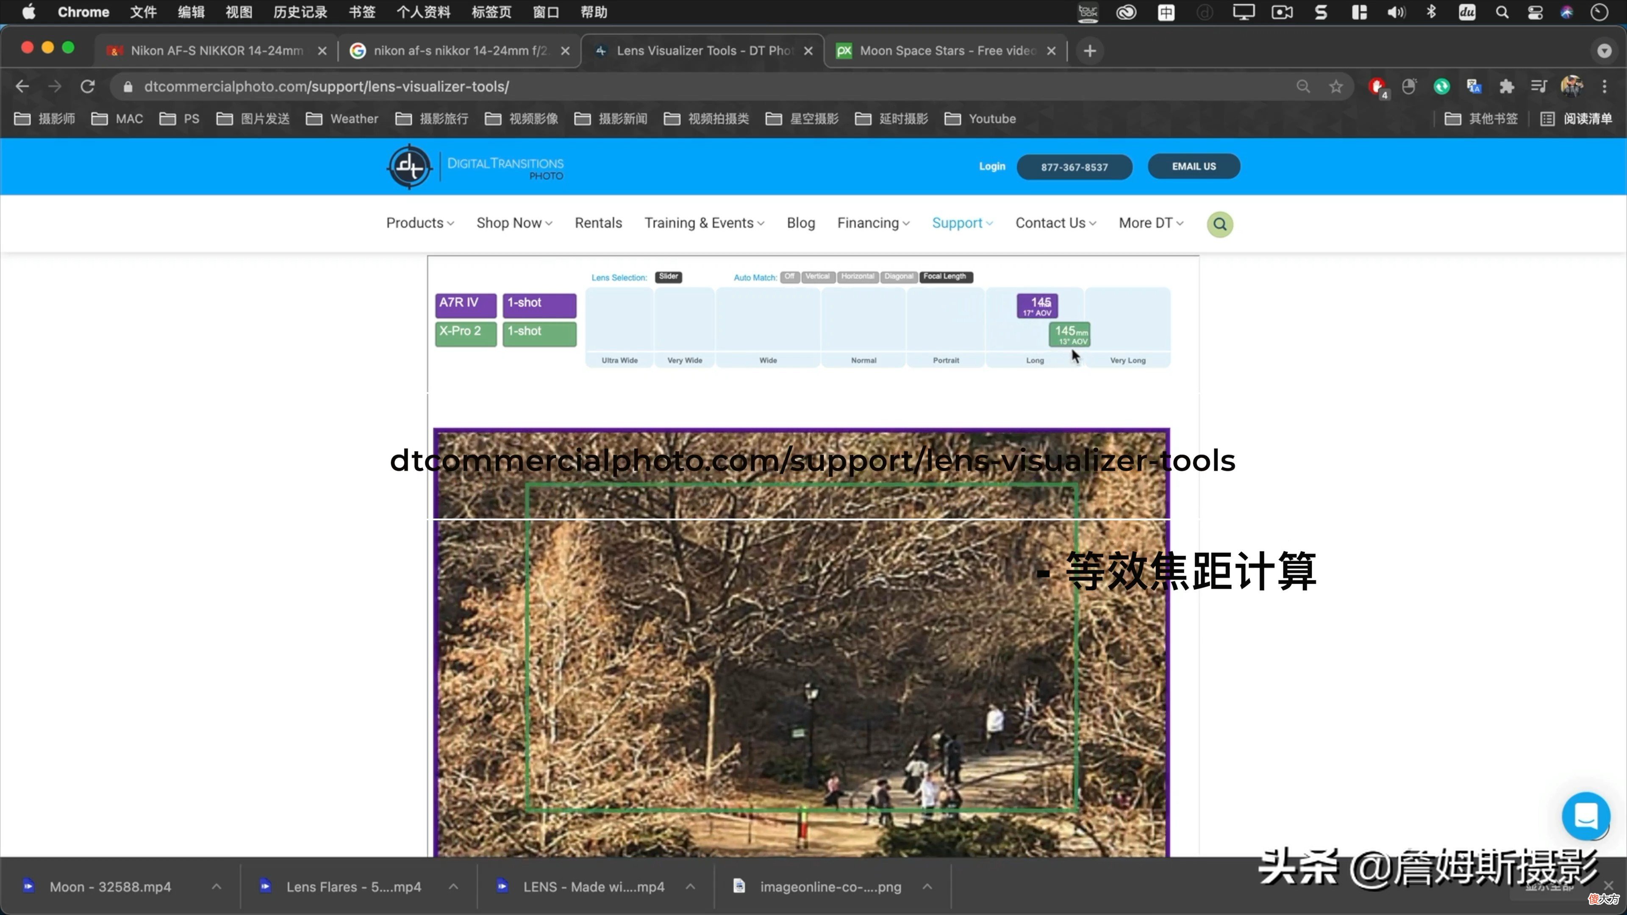This screenshot has width=1627, height=915.
Task: Expand Training & Events menu
Action: [704, 223]
